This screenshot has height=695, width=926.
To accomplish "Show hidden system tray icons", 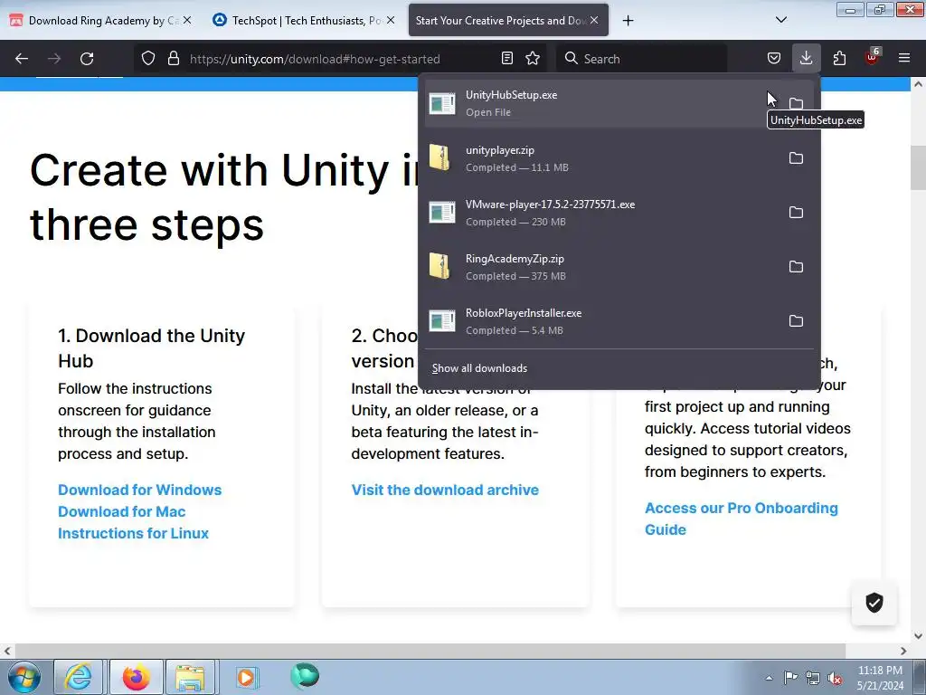I will pos(769,678).
